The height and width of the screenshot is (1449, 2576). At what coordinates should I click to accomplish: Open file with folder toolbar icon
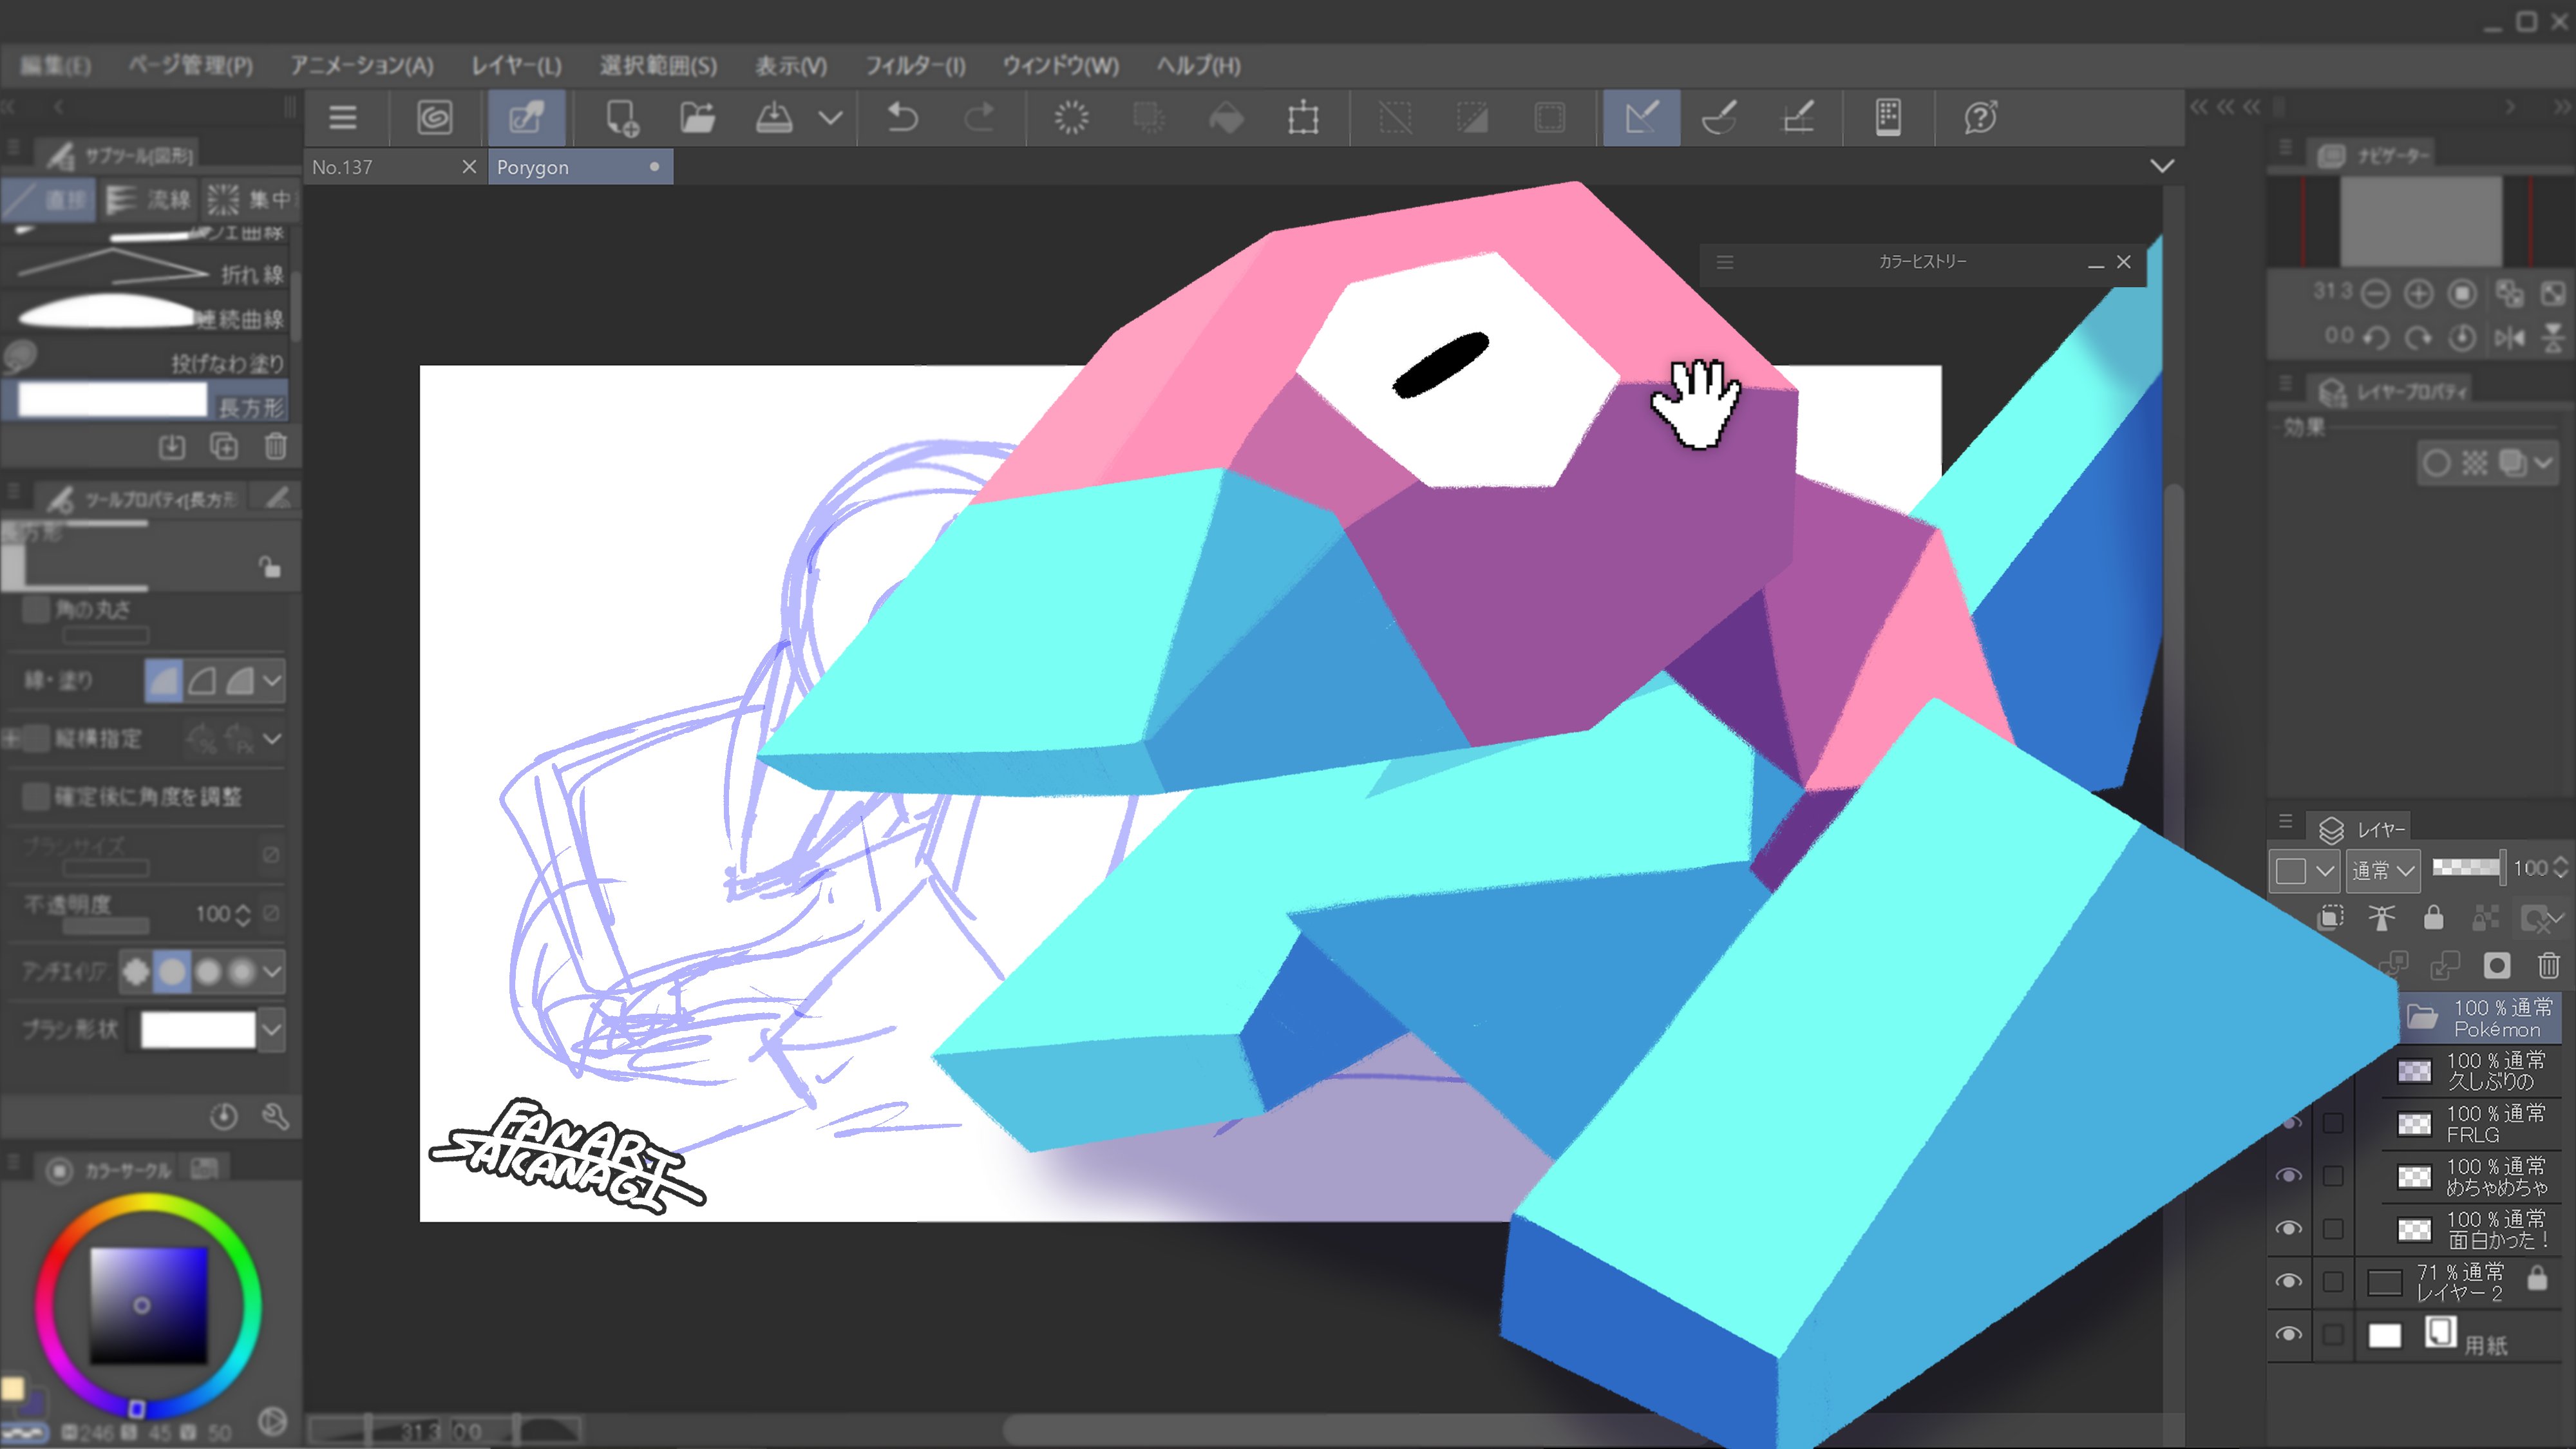coord(697,118)
